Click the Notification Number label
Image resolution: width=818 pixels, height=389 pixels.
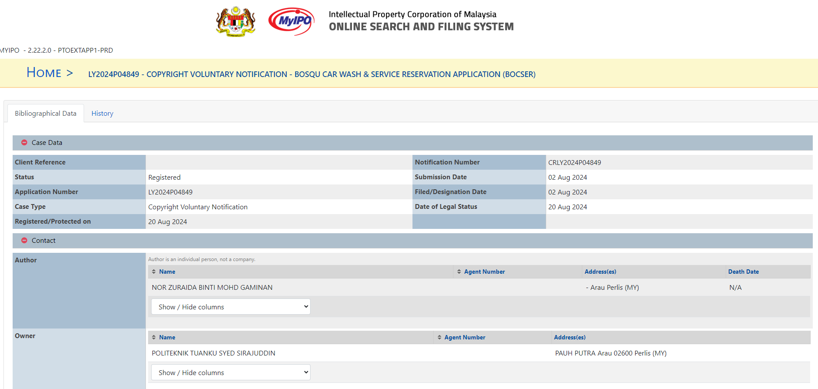[x=447, y=162]
